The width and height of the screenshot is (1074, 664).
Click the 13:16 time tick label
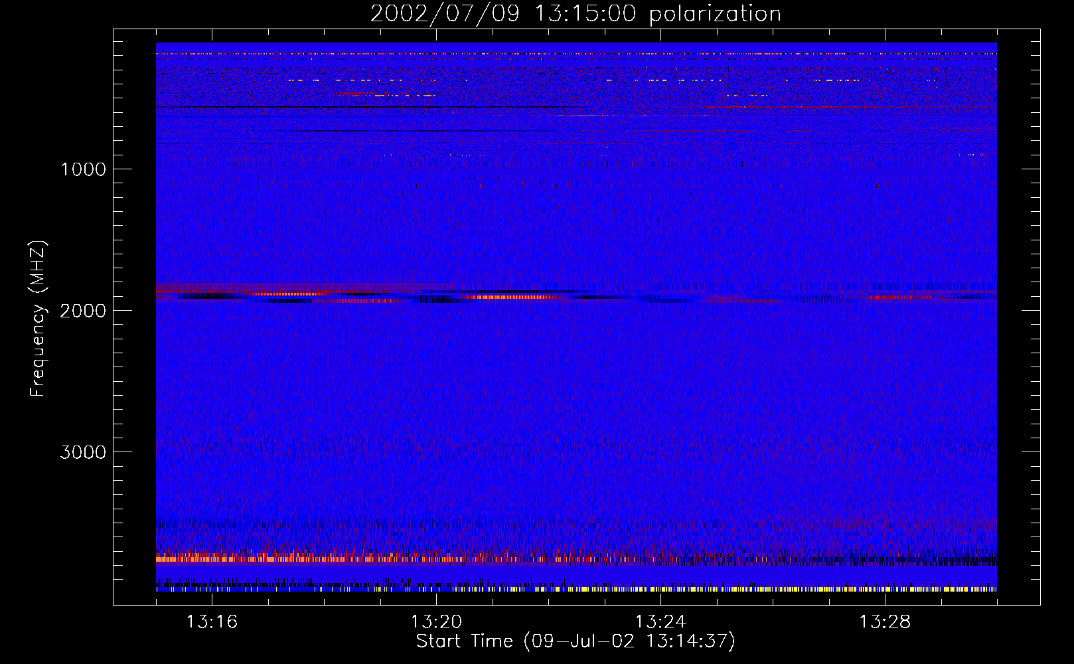(x=212, y=622)
